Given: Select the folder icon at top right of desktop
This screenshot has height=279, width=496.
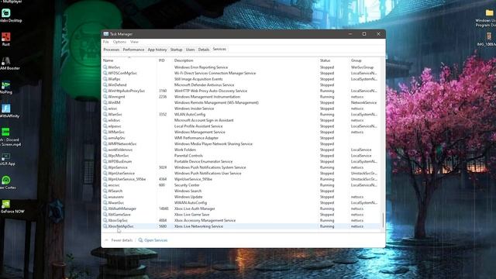Looking at the screenshot, I should [x=489, y=12].
